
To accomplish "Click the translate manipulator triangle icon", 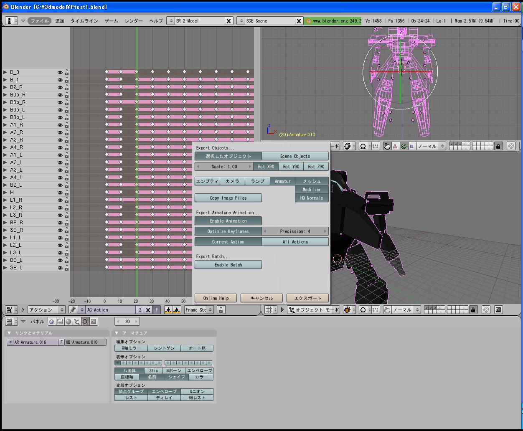I will pos(395,146).
